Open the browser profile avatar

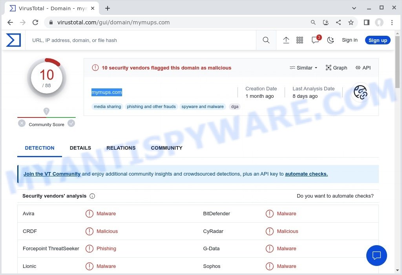pyautogui.click(x=379, y=22)
